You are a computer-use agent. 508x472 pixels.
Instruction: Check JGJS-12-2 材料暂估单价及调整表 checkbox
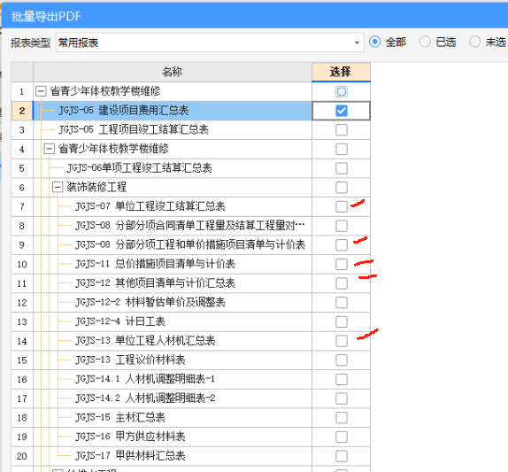pyautogui.click(x=342, y=303)
